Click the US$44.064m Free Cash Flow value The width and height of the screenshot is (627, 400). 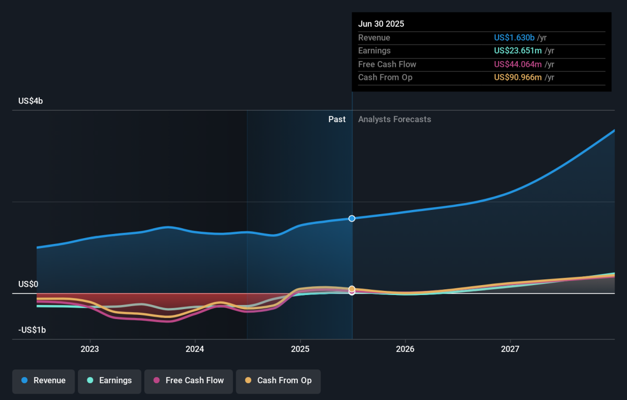(518, 64)
